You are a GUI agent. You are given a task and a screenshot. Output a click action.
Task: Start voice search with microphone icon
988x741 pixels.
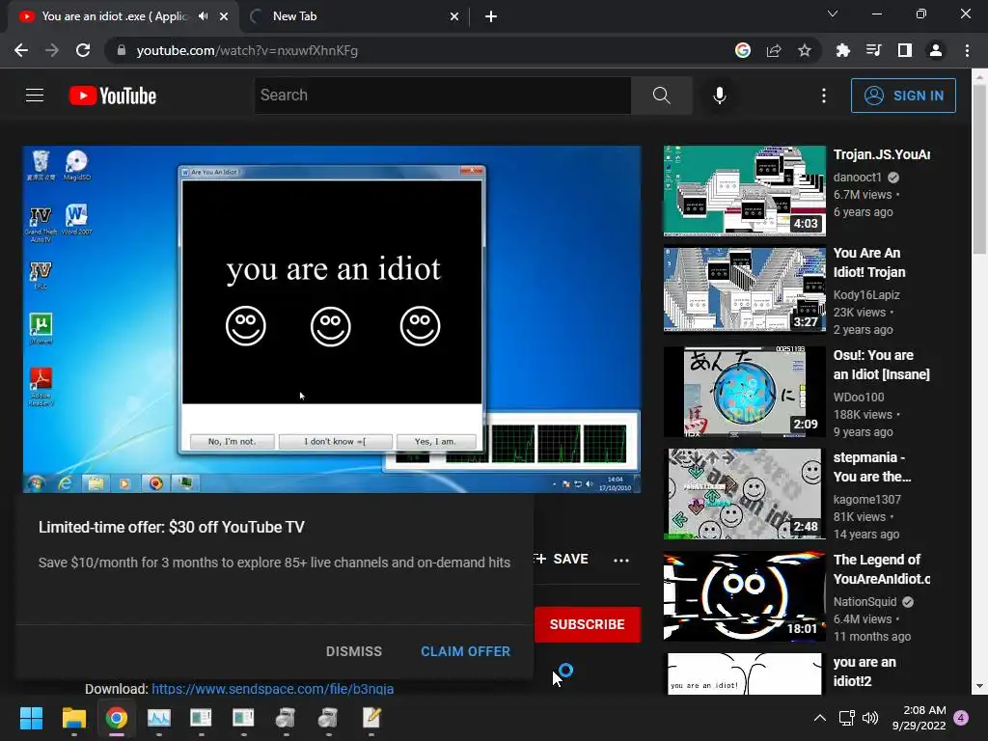[x=719, y=96]
